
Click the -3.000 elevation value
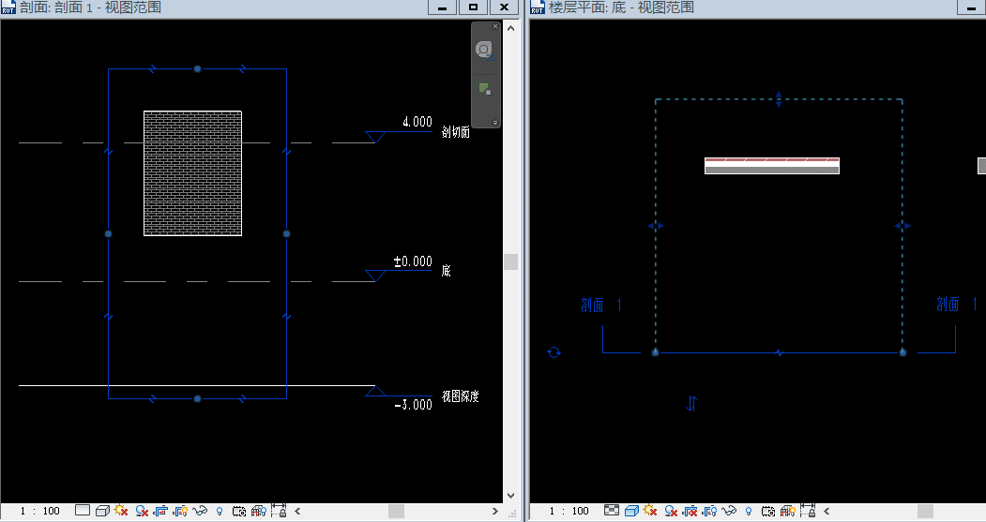point(413,405)
